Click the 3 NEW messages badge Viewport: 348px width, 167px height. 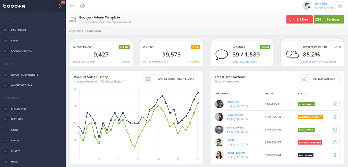(x=265, y=47)
